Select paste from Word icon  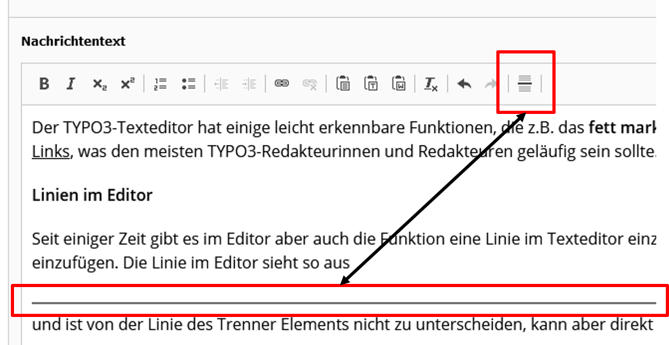click(399, 84)
